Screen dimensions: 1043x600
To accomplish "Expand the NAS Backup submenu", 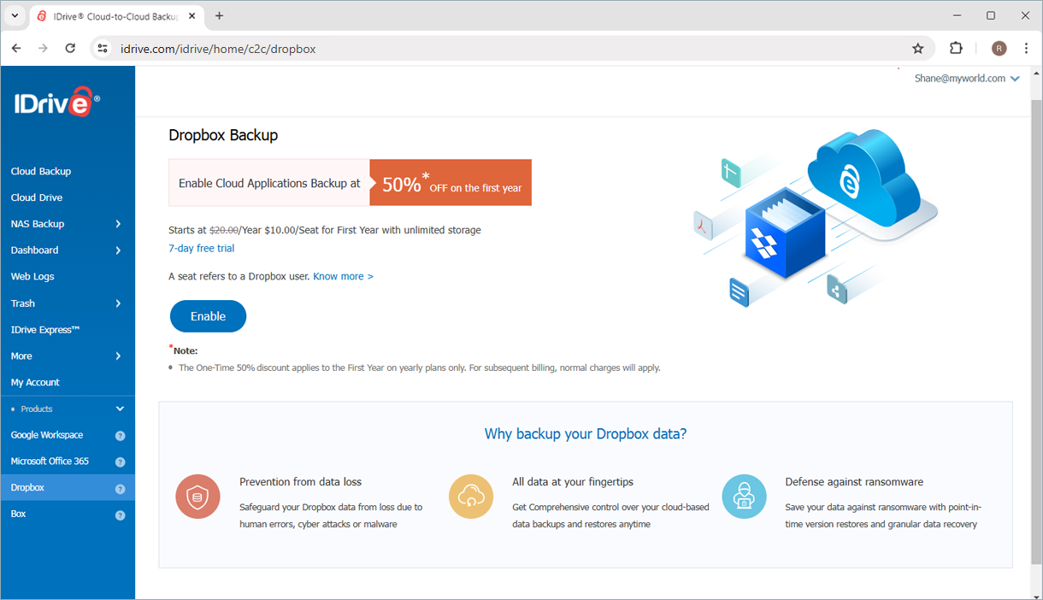I will (x=118, y=224).
